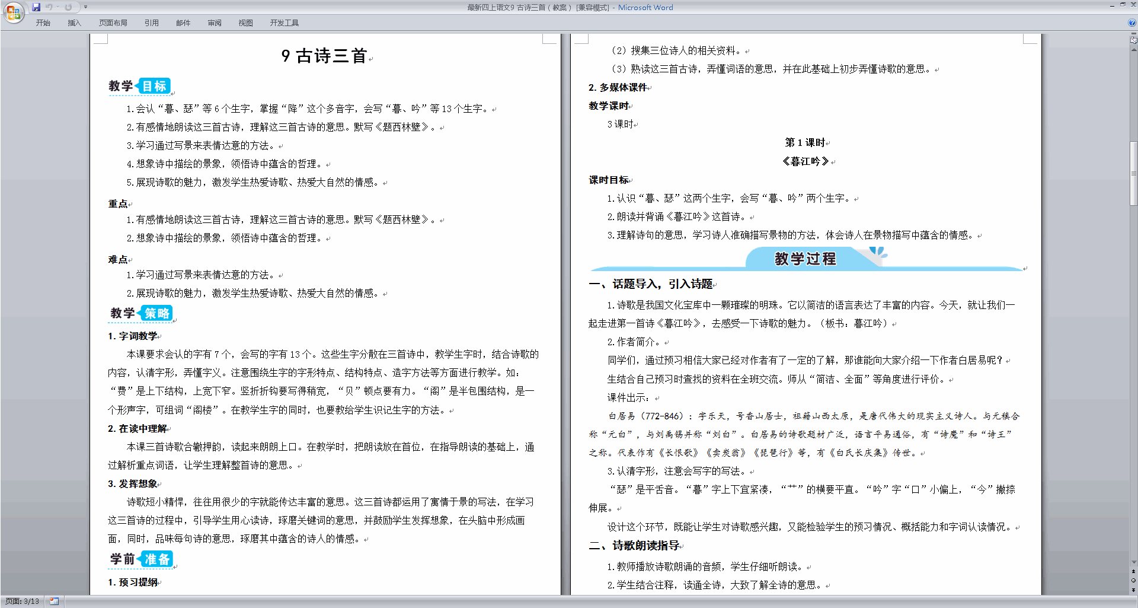Click the Redo icon in quick access toolbar

click(x=68, y=7)
